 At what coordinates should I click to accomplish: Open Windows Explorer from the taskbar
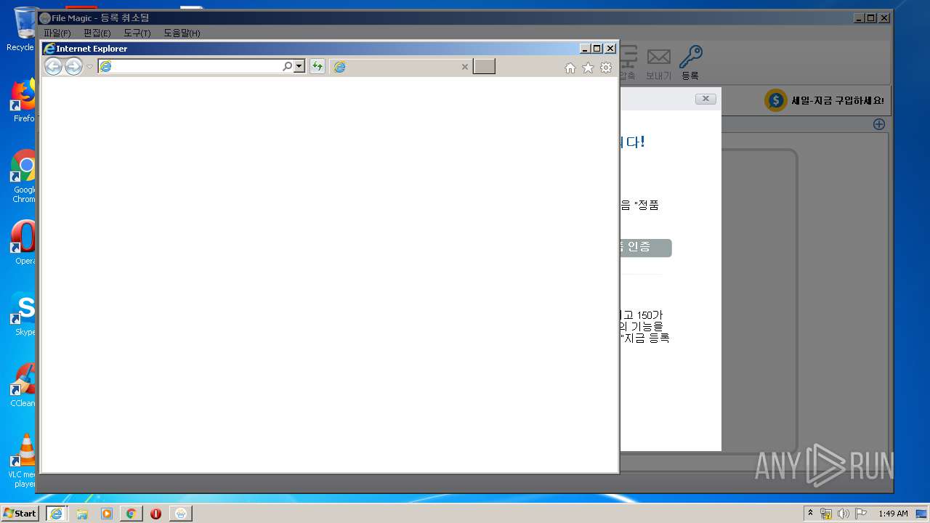pos(82,514)
